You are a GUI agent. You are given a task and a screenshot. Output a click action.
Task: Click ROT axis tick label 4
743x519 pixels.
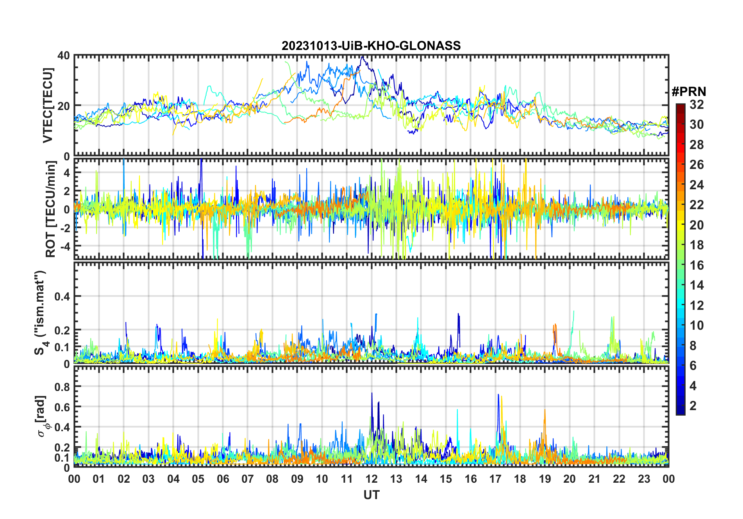click(x=66, y=172)
